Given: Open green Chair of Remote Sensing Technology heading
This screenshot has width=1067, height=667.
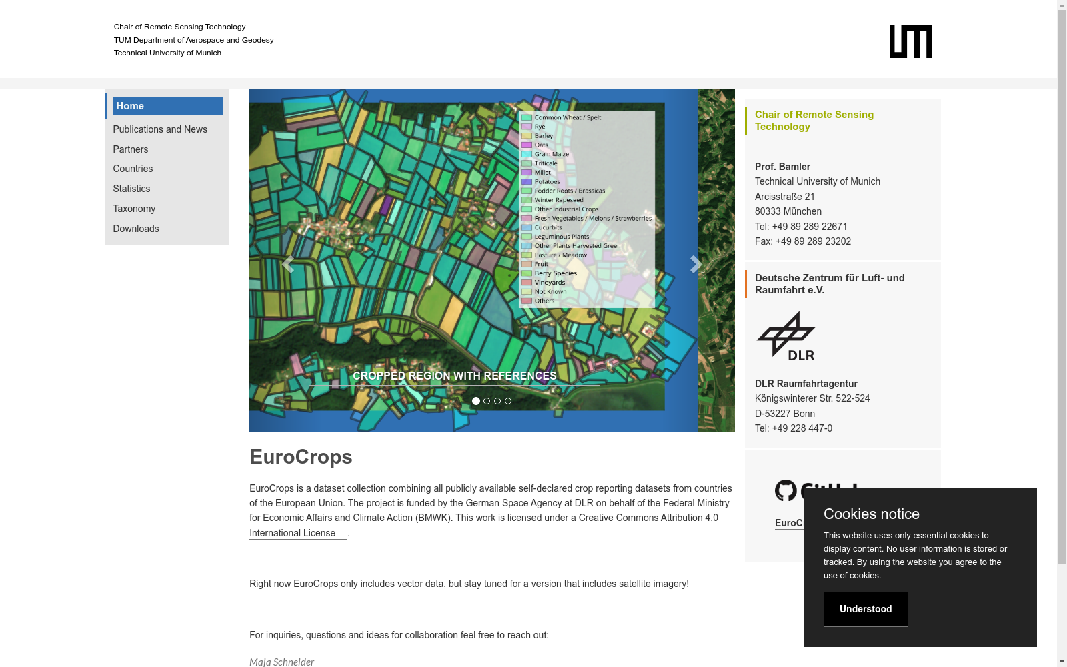Looking at the screenshot, I should coord(814,121).
